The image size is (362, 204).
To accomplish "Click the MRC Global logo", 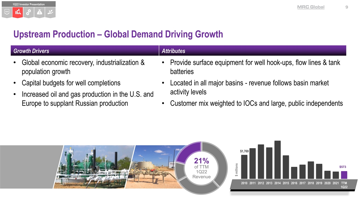I will [x=311, y=7].
